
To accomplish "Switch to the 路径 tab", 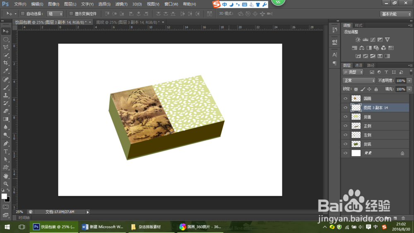I will [x=371, y=66].
